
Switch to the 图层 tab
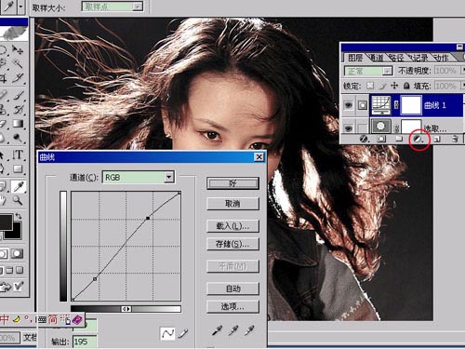[355, 58]
